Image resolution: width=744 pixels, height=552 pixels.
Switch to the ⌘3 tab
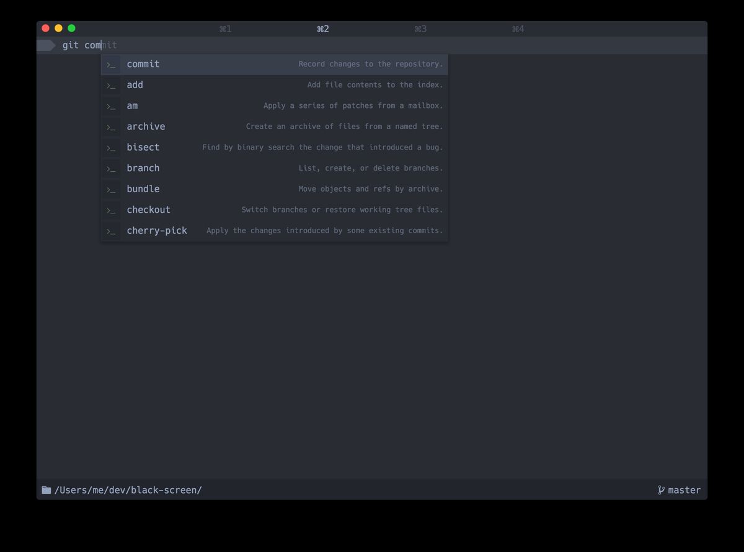(x=420, y=28)
